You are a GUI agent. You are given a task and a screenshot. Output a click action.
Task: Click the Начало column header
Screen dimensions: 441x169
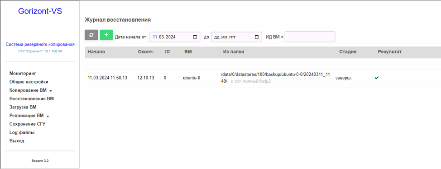coord(96,52)
